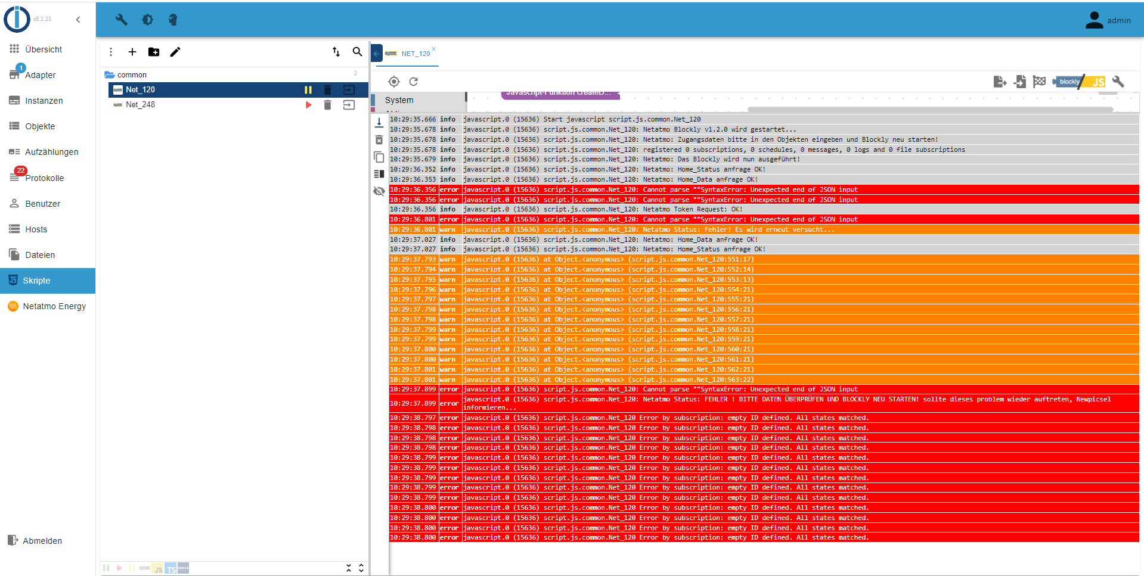Toggle Rules script type filter

click(184, 568)
